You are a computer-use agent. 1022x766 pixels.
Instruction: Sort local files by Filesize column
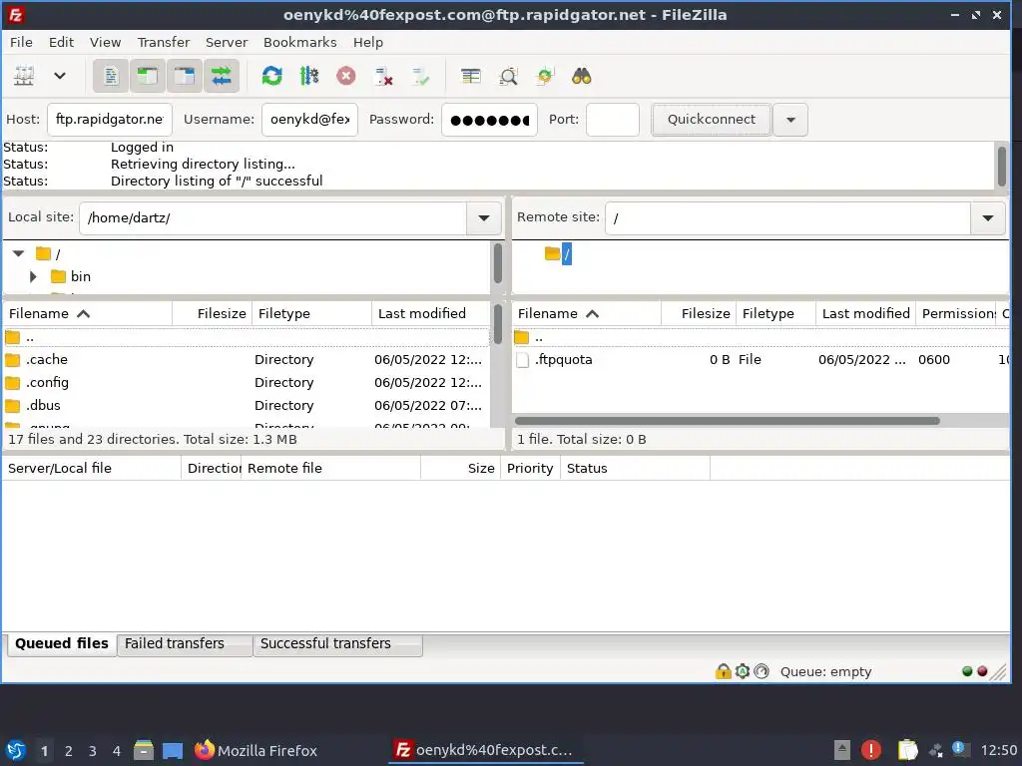(212, 313)
